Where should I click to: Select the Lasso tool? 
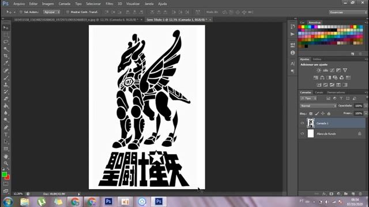(x=6, y=42)
